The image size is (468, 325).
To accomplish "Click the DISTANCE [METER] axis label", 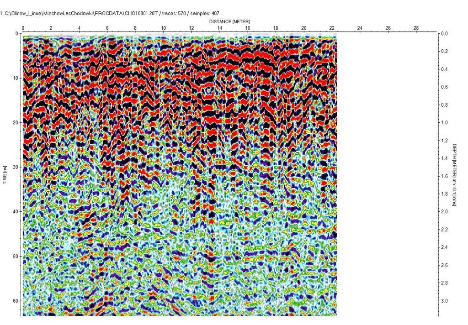I will pos(229,21).
